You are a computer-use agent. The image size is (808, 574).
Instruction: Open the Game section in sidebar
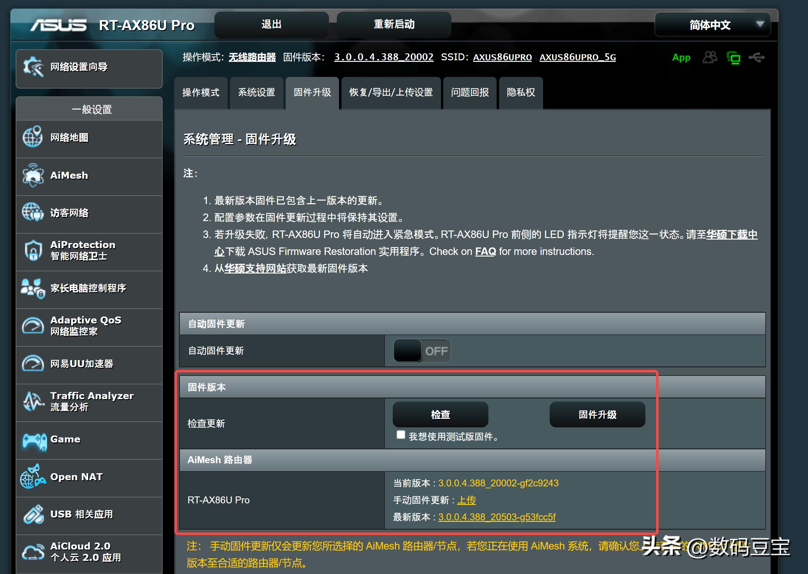pos(65,439)
